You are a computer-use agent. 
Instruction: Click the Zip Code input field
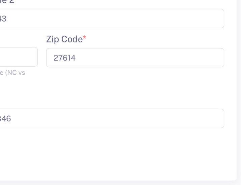135,58
